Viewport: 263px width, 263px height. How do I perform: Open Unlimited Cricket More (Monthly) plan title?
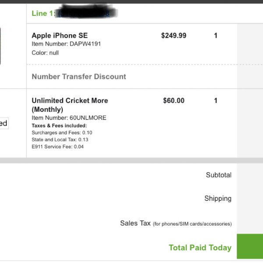[x=70, y=105]
